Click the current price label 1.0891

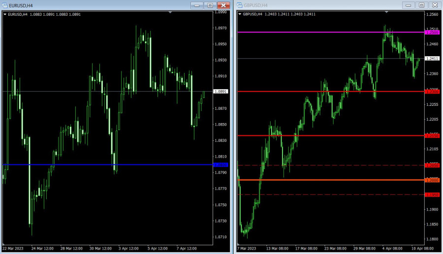click(220, 92)
